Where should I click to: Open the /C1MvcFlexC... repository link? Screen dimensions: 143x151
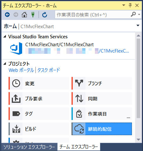(x=114, y=51)
